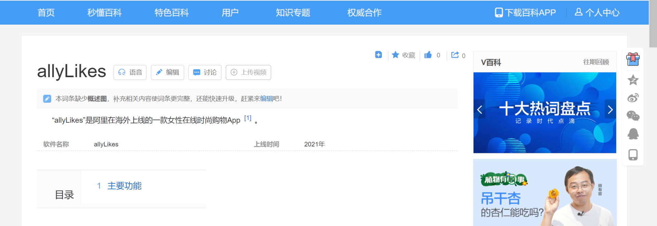
Task: Open the 权威合作 menu item
Action: tap(364, 13)
